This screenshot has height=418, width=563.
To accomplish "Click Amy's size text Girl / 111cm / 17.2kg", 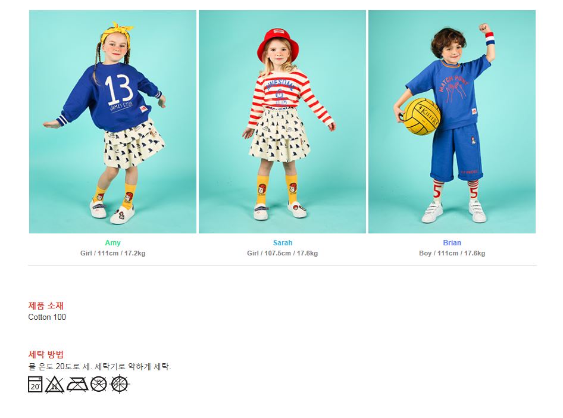I will pos(112,253).
